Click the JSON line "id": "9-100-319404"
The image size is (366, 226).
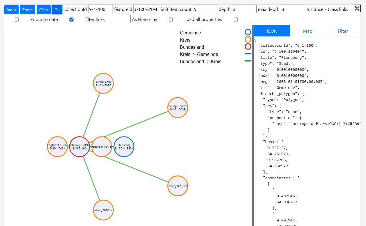coord(282,51)
